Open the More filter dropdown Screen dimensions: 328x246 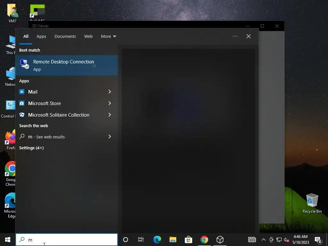[108, 37]
